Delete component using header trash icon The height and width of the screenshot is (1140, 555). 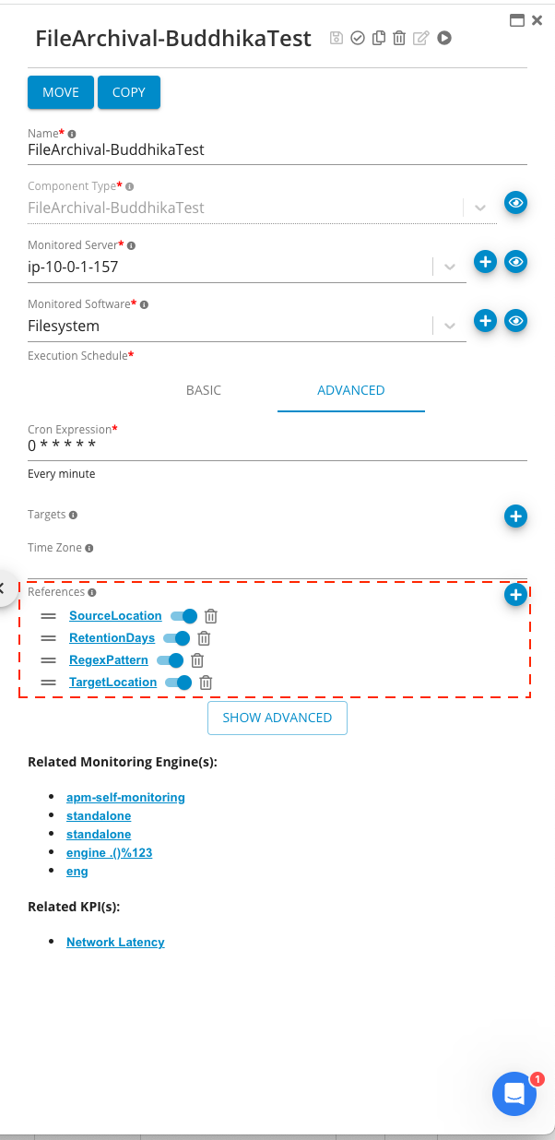pos(399,38)
